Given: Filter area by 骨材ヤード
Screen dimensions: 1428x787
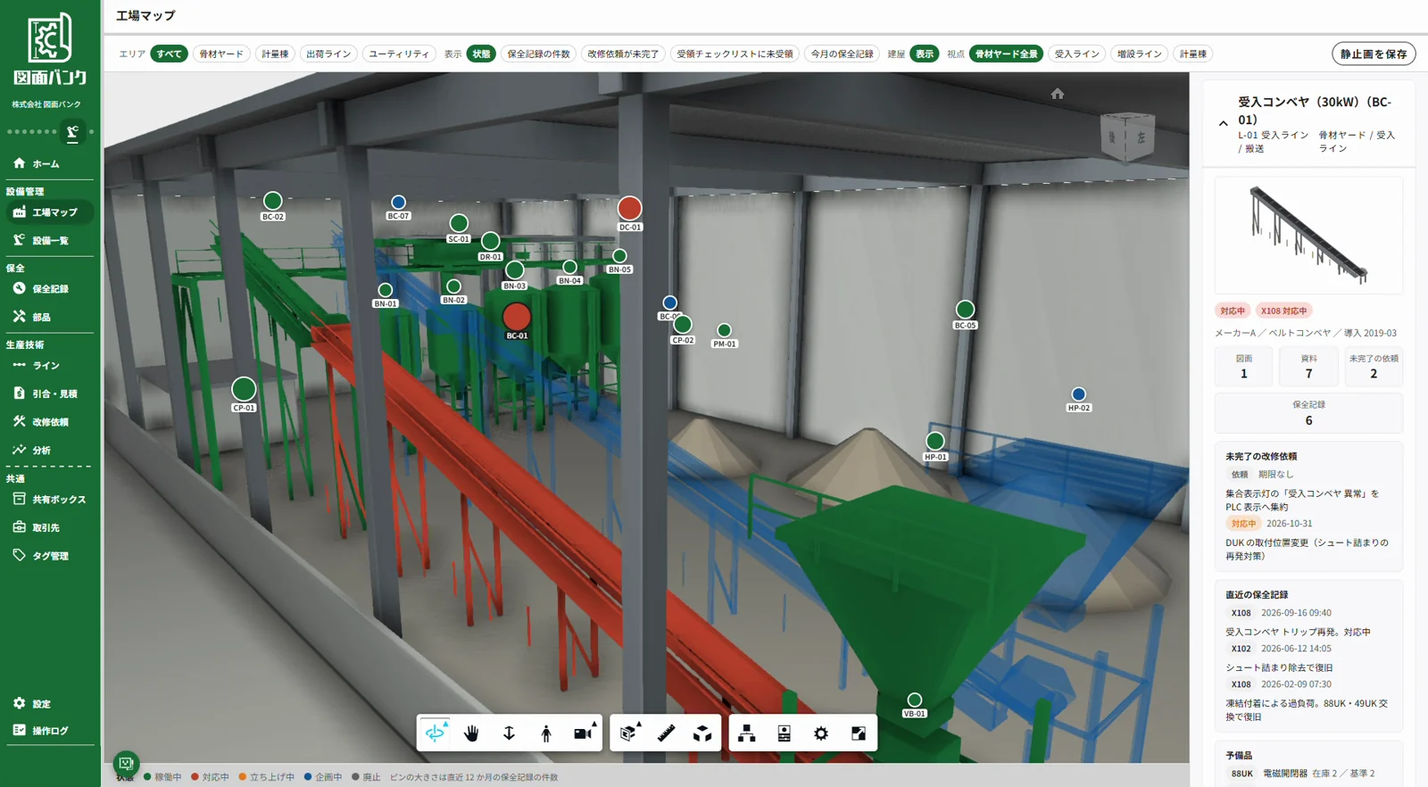Looking at the screenshot, I should pos(221,54).
